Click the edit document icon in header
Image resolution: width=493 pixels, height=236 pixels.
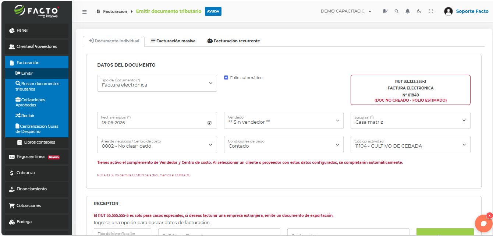385,11
